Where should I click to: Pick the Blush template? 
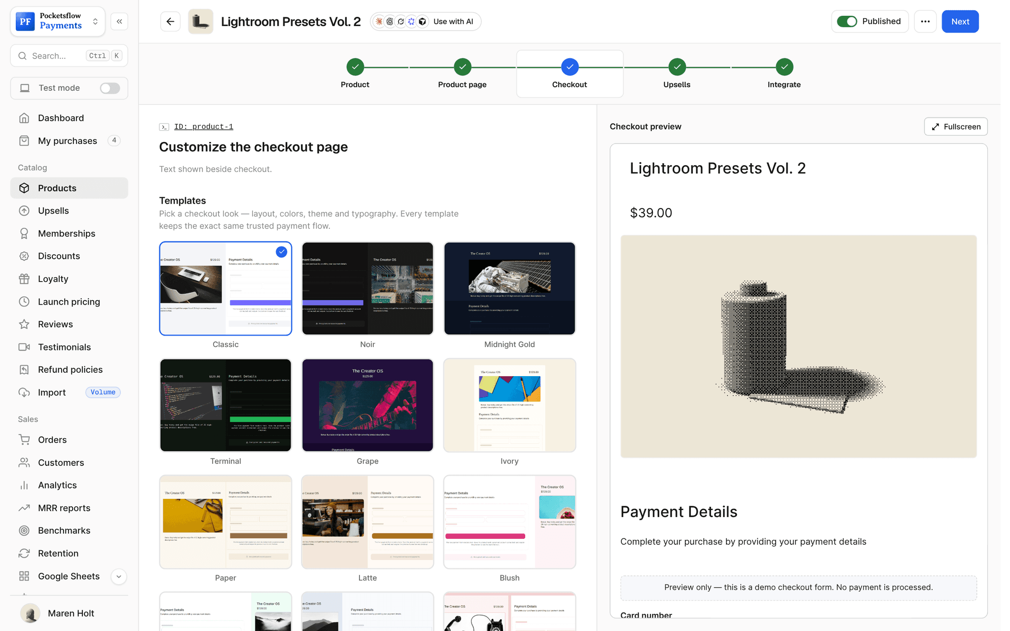pyautogui.click(x=509, y=522)
